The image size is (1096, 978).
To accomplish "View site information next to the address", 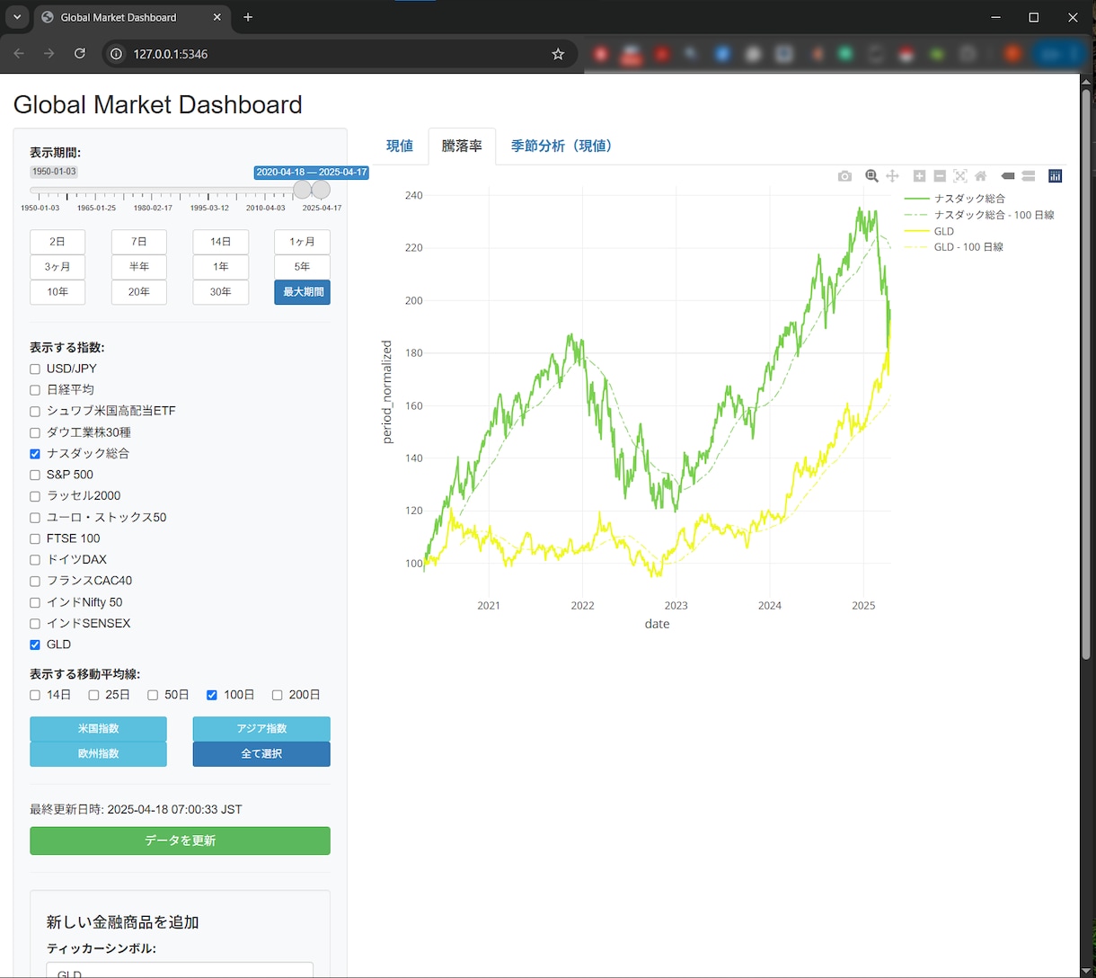I will pyautogui.click(x=116, y=54).
